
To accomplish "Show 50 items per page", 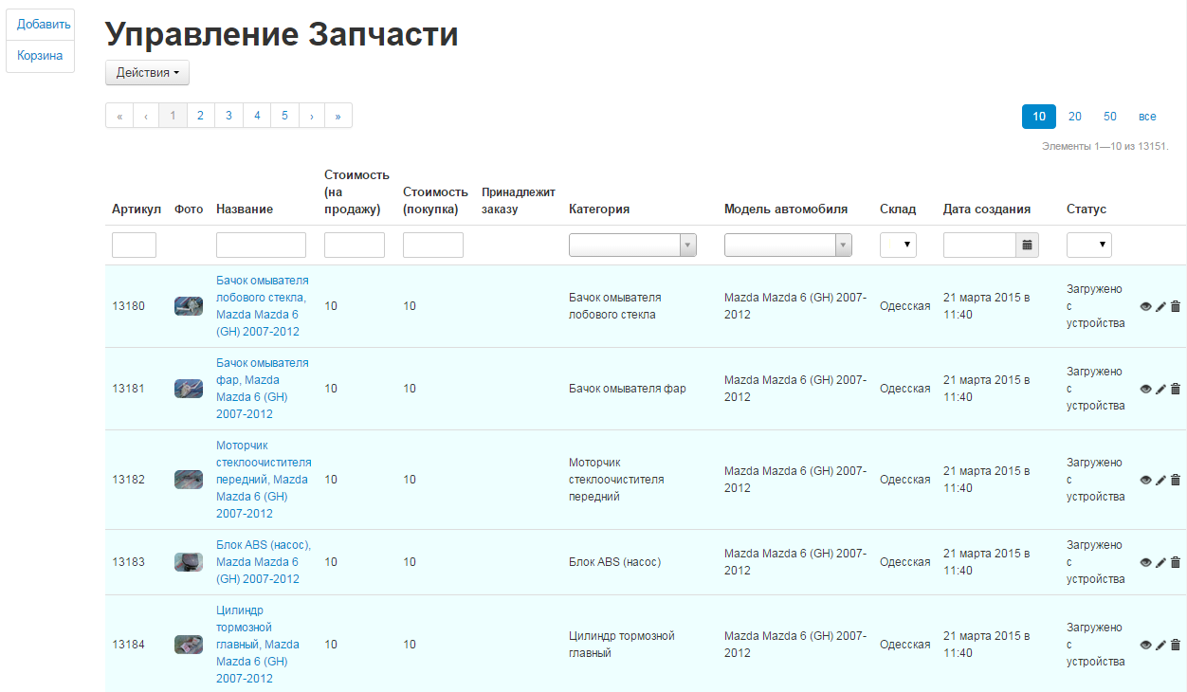I will 1110,117.
